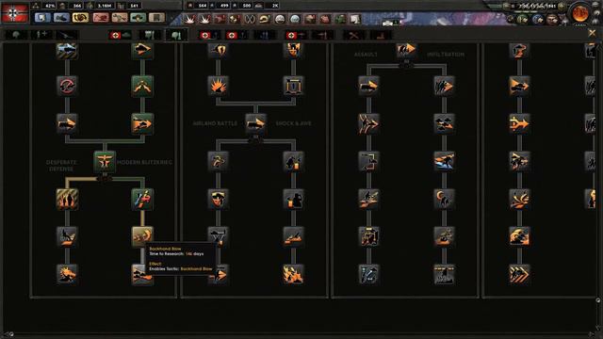The width and height of the screenshot is (603, 339).
Task: Open the German flag country overview
Action: (15, 13)
